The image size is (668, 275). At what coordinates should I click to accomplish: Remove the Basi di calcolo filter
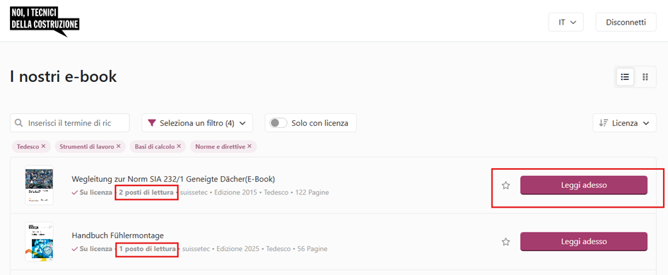179,146
